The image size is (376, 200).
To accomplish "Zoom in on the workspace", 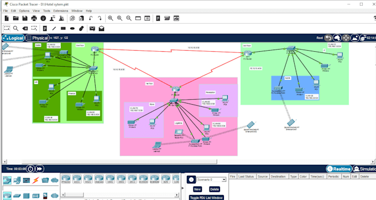I will click(x=111, y=18).
